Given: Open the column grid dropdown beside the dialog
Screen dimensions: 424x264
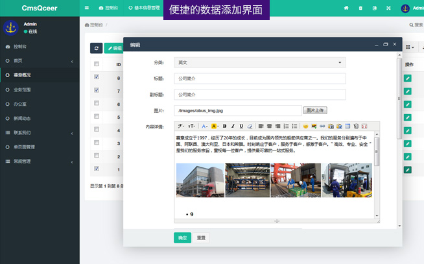Looking at the screenshot, I should tap(410, 47).
